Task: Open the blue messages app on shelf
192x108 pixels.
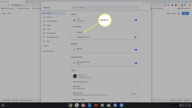Action: click(115, 105)
